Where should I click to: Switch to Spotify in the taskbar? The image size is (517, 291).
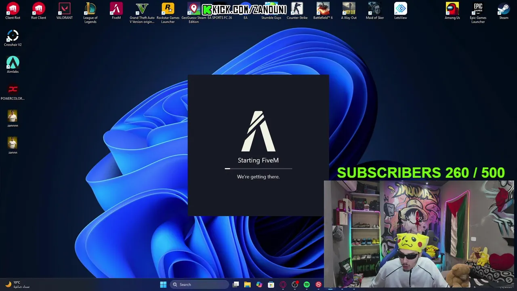(307, 285)
